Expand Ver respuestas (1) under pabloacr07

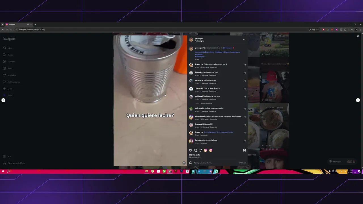tap(206, 103)
